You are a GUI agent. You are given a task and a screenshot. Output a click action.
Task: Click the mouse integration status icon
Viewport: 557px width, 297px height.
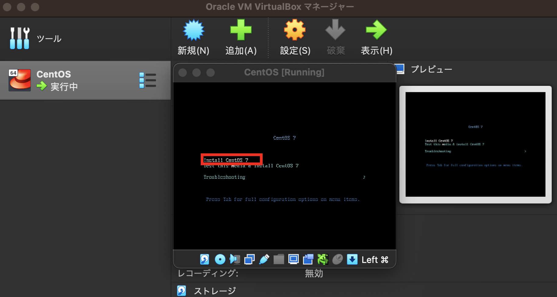337,259
